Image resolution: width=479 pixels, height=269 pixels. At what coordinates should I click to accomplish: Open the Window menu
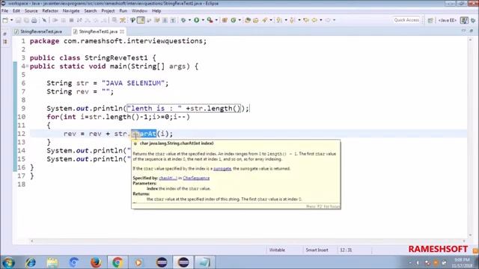coord(139,11)
